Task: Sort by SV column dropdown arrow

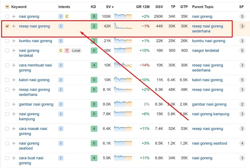Action: (113, 7)
